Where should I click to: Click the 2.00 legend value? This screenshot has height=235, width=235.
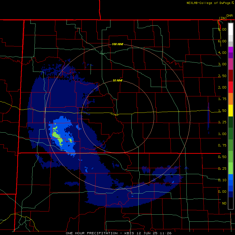click(x=222, y=87)
